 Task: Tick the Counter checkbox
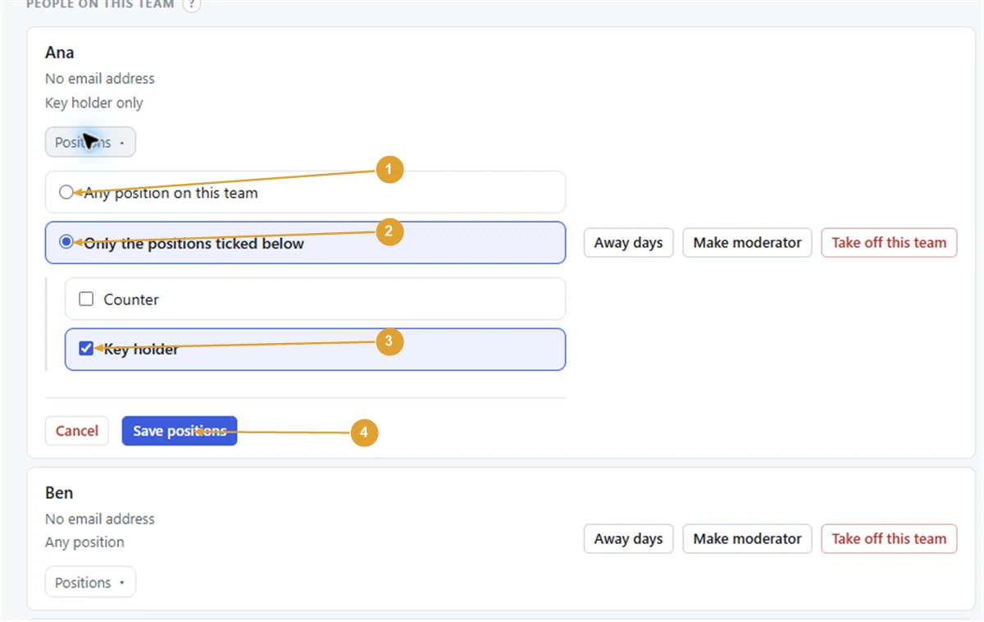click(x=86, y=300)
